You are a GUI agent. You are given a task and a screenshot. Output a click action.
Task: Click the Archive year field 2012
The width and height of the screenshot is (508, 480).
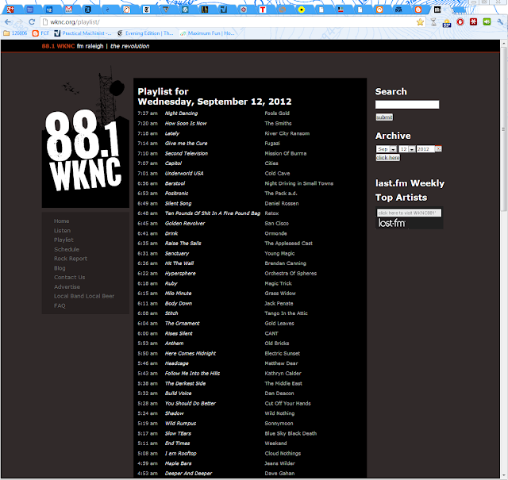425,149
